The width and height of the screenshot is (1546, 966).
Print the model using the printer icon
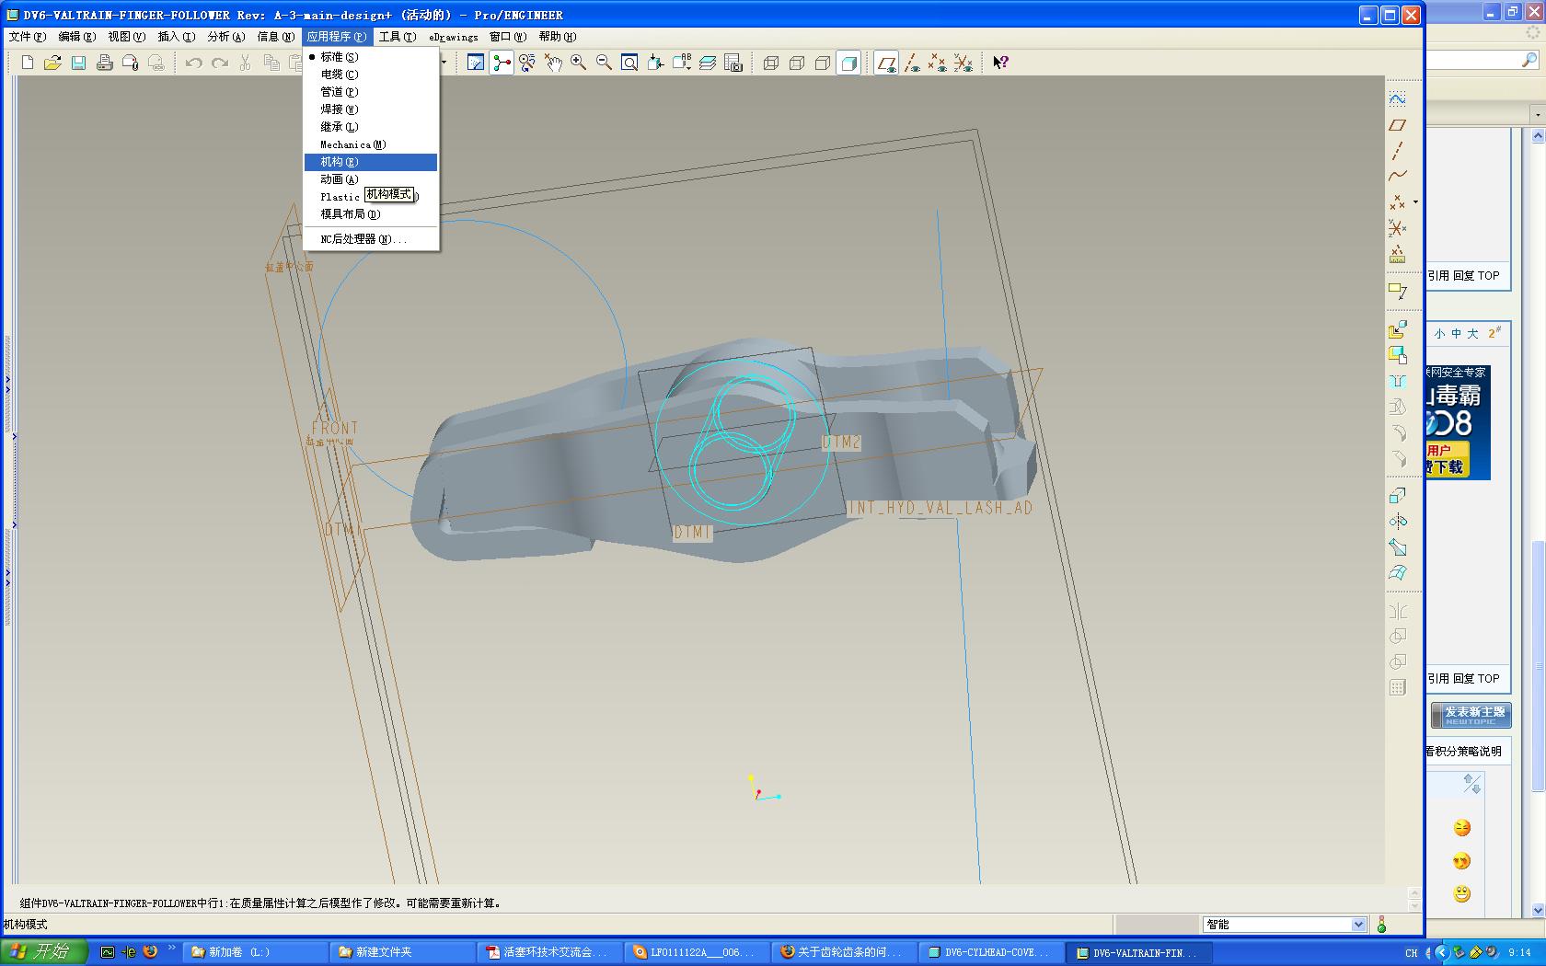coord(104,63)
